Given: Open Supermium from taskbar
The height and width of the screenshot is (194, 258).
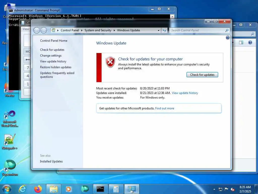Looking at the screenshot, I should pos(85,189).
